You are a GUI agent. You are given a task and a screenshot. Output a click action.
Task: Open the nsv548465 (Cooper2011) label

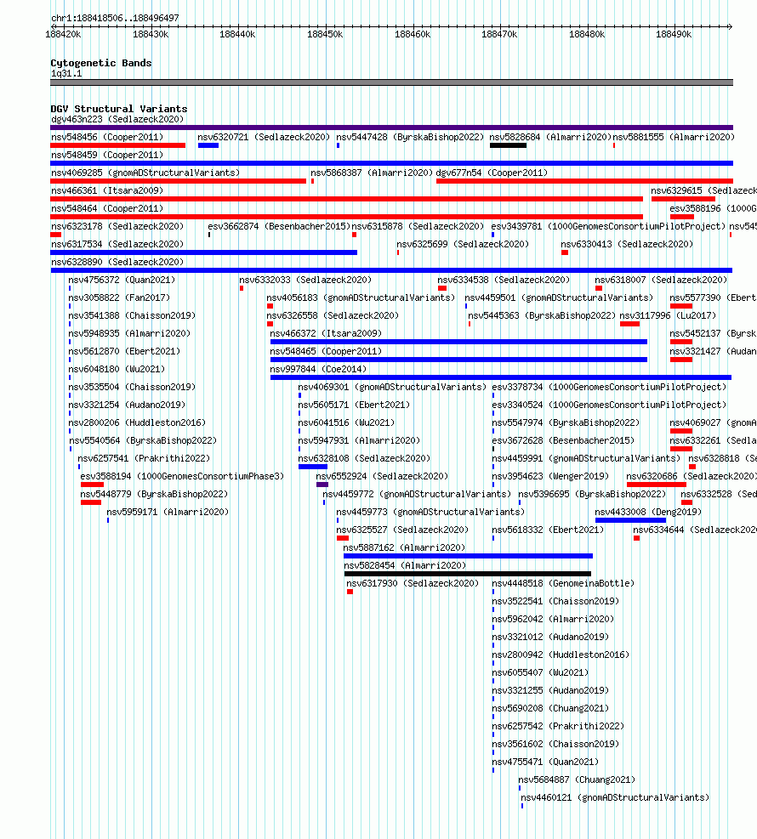[x=326, y=351]
